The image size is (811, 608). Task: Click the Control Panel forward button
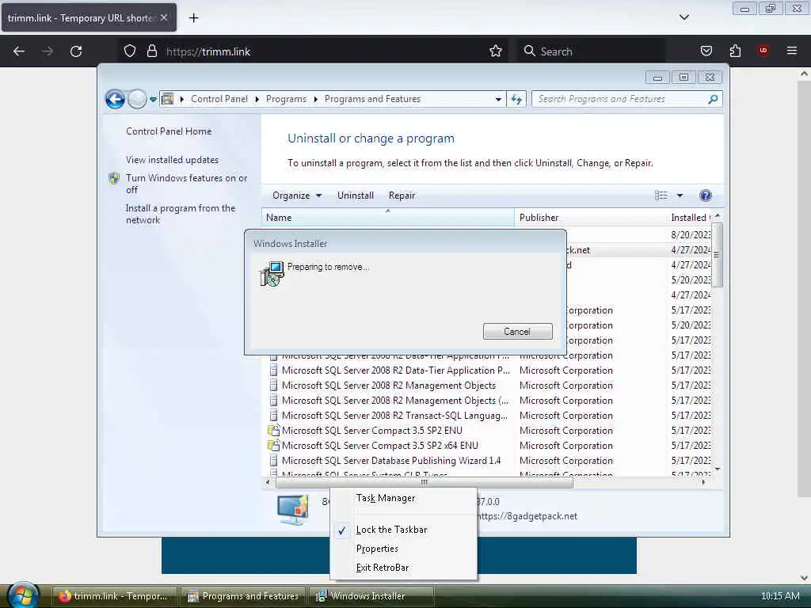[137, 99]
